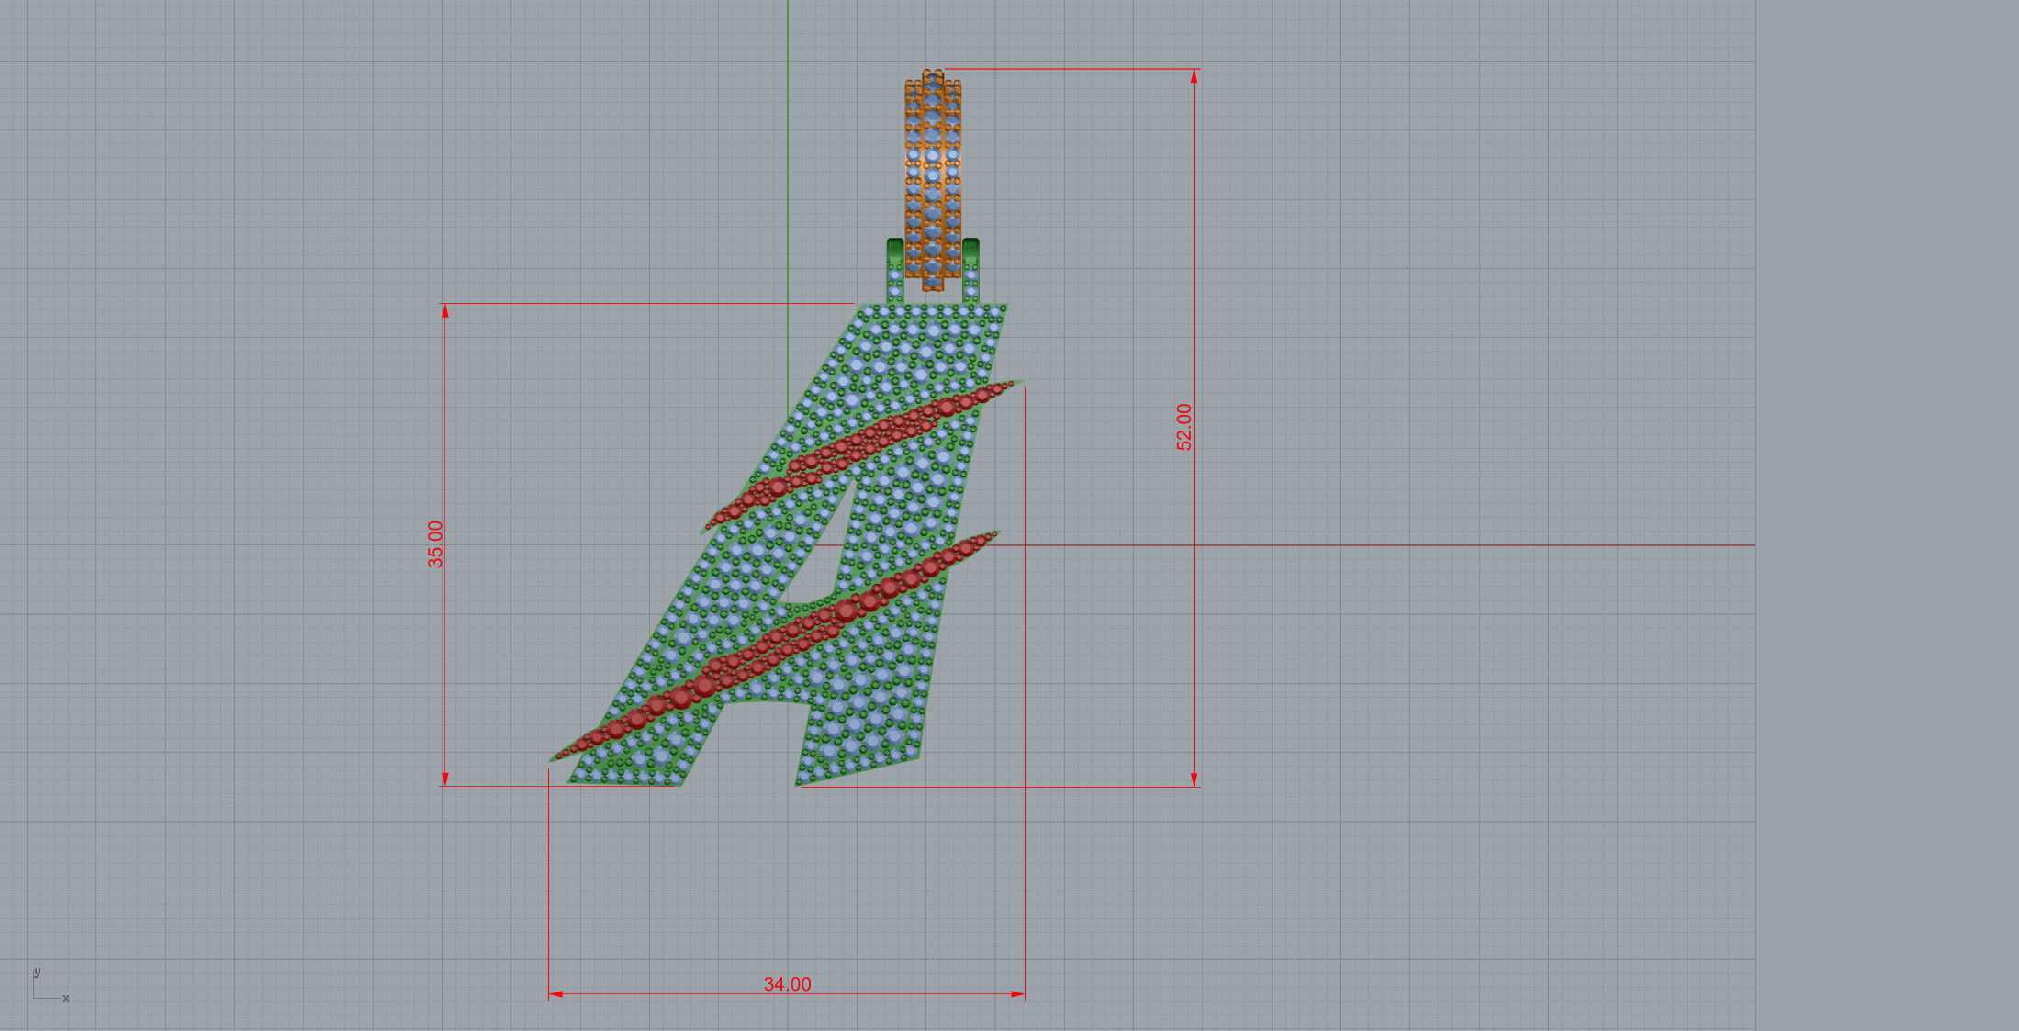The image size is (2019, 1031).
Task: Select the 52.00 overall height dimension text
Action: click(x=1184, y=427)
